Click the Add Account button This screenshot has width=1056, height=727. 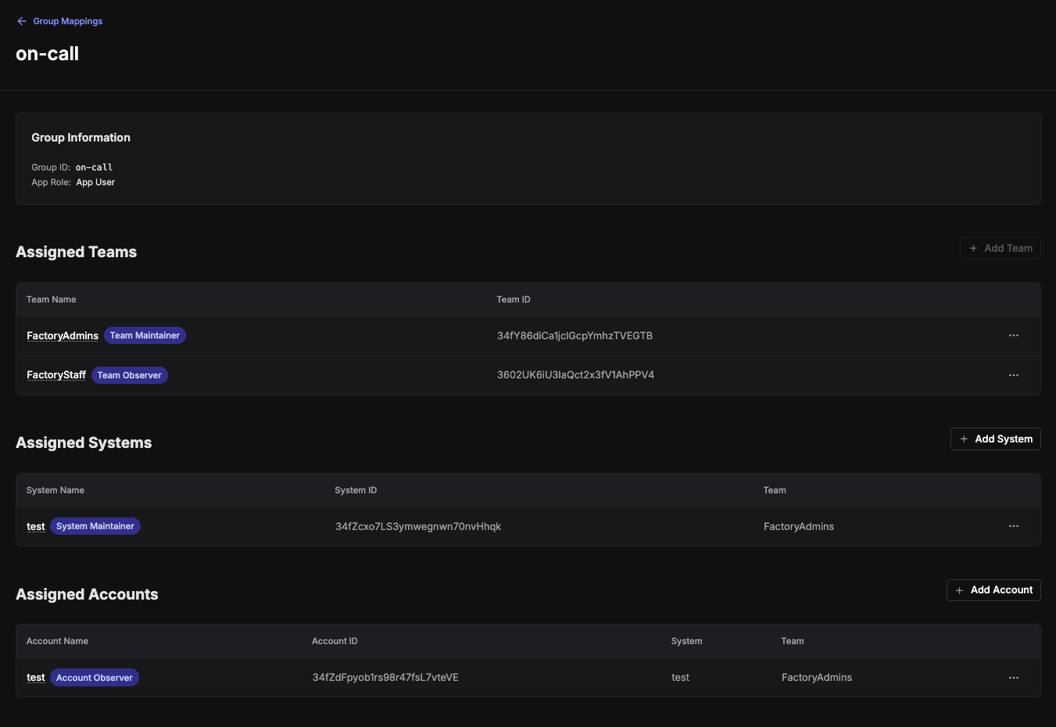point(993,589)
